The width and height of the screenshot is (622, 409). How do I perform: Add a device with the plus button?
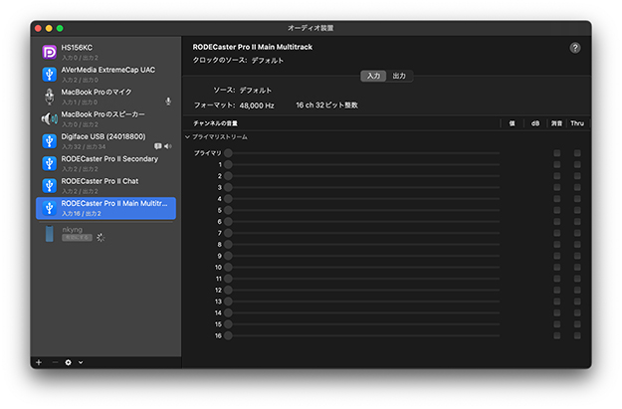click(x=39, y=362)
